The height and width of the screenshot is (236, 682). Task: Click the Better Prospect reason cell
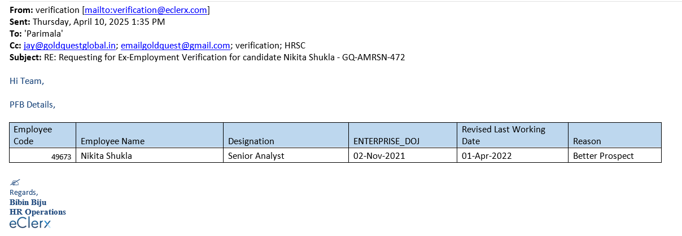pos(603,155)
